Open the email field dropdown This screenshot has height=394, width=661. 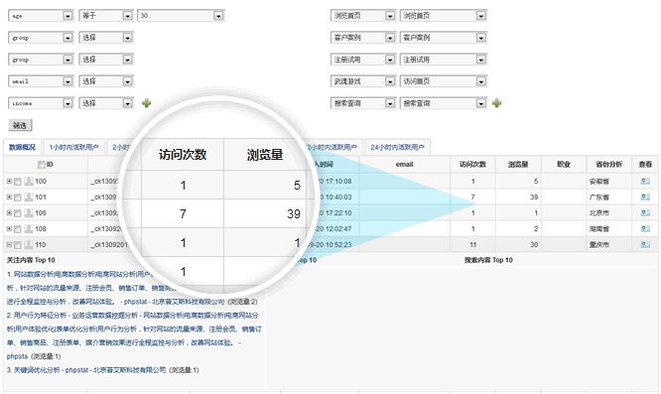coord(41,81)
